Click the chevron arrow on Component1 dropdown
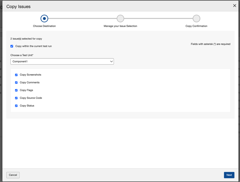Viewport: 240px width, 182px height. (x=111, y=61)
